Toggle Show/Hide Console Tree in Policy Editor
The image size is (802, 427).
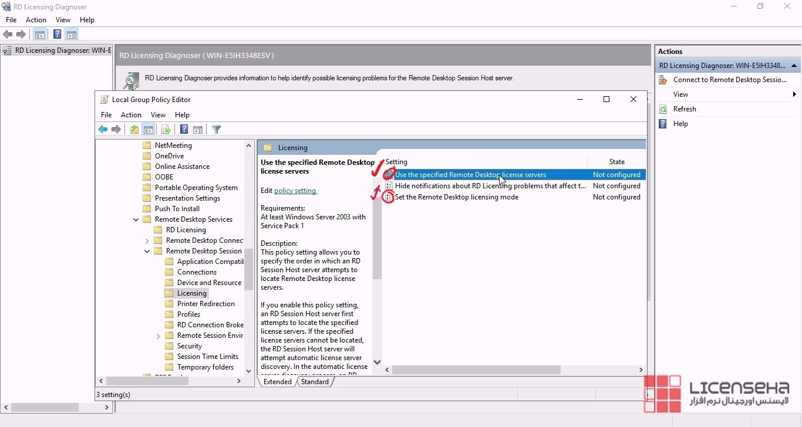point(149,130)
